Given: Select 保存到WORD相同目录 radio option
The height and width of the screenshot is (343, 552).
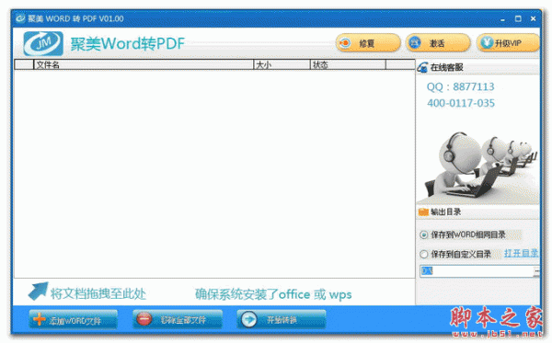Looking at the screenshot, I should 424,234.
